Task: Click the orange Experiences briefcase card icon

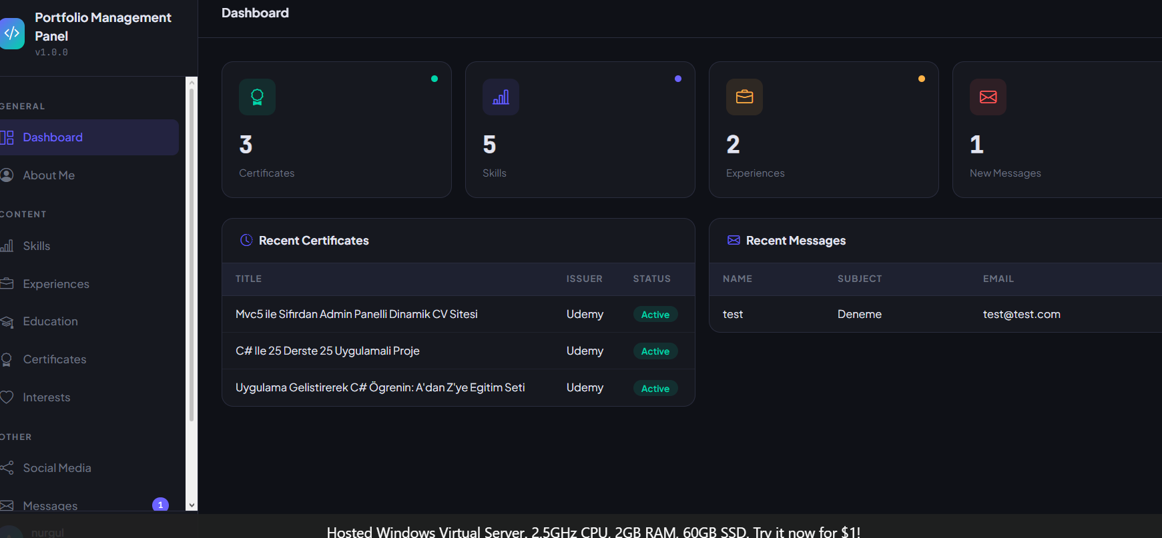Action: [744, 97]
